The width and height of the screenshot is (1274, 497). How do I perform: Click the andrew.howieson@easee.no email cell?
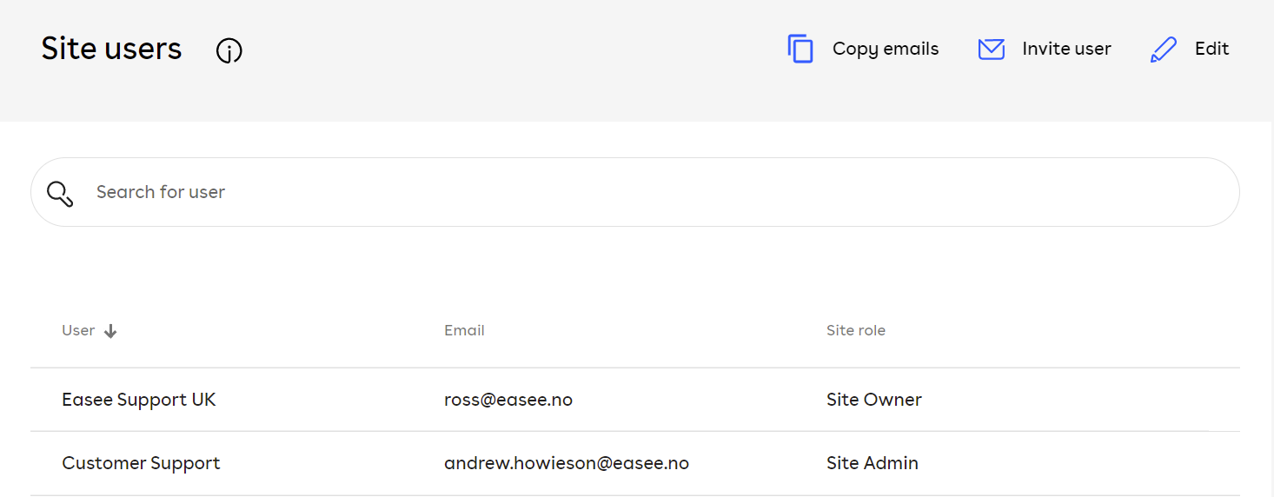(x=567, y=463)
